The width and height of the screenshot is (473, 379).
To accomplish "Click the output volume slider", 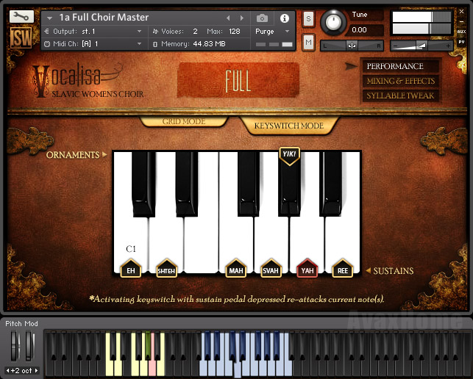I will pos(422,46).
